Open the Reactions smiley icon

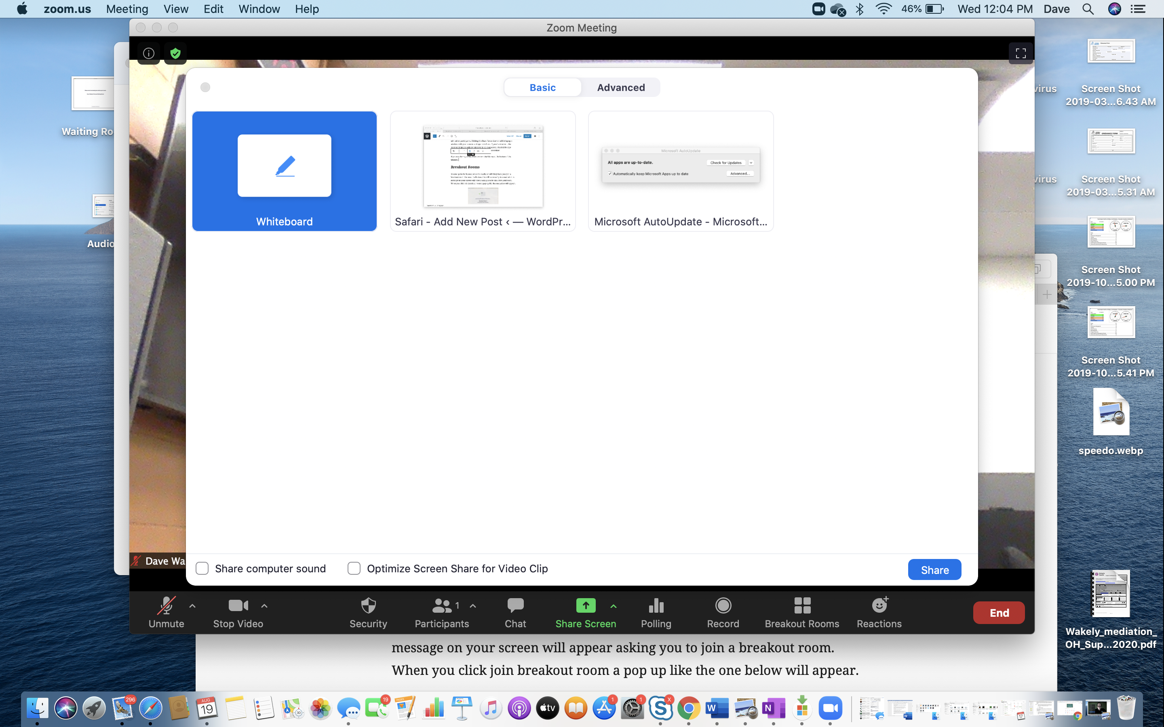(879, 606)
